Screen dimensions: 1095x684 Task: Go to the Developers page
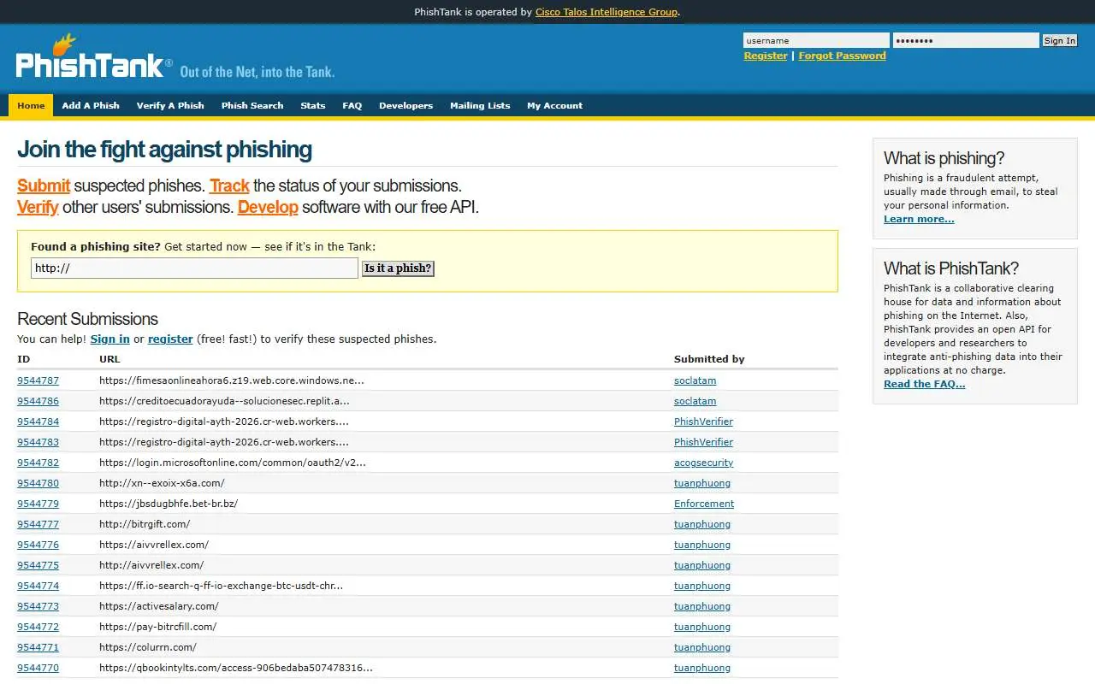[x=406, y=105]
